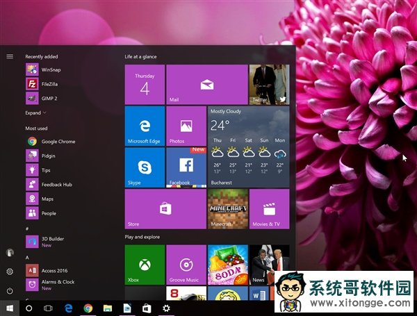Open the Tips app
This screenshot has height=316, width=417.
pyautogui.click(x=38, y=170)
